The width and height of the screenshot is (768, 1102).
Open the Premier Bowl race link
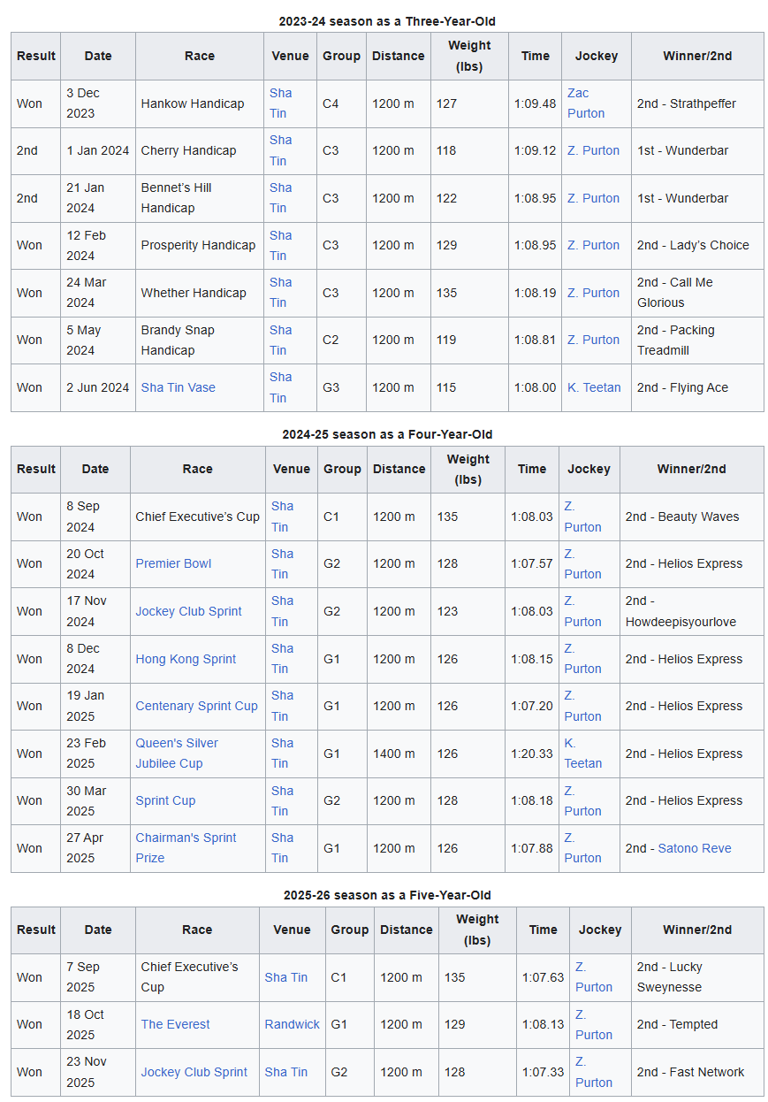pos(173,563)
